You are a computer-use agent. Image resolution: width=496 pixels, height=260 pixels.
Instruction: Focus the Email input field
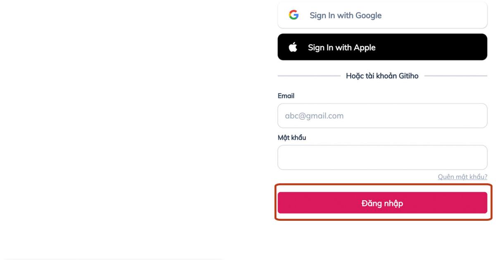(382, 116)
